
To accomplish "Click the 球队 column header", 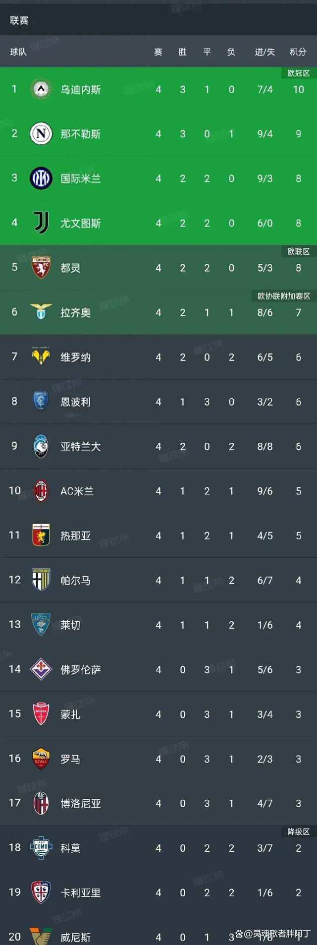I will point(18,52).
